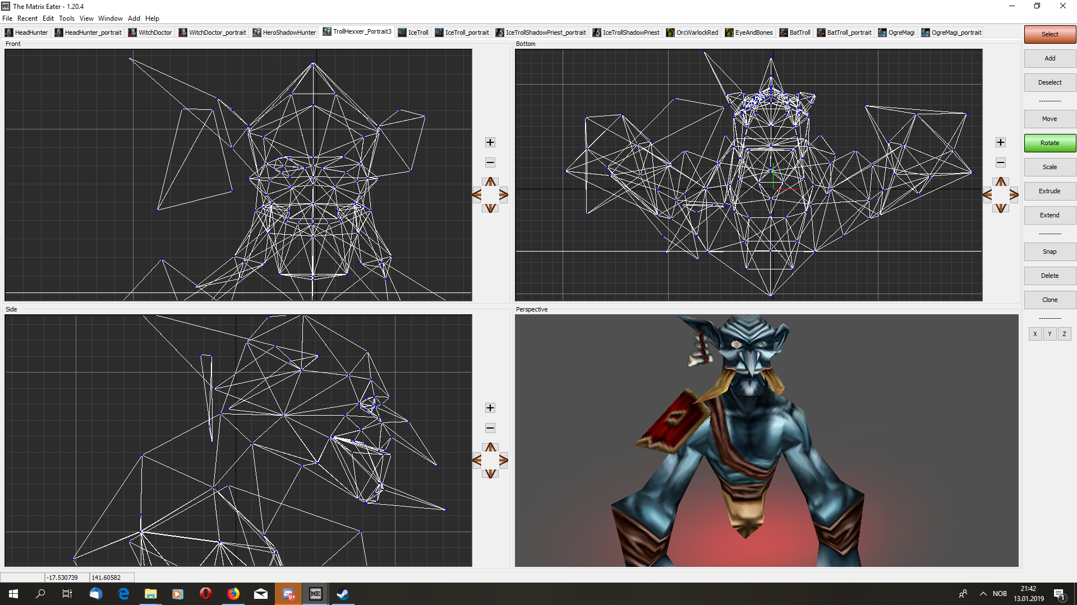Choose the Extend tool
Viewport: 1077px width, 605px height.
1050,215
